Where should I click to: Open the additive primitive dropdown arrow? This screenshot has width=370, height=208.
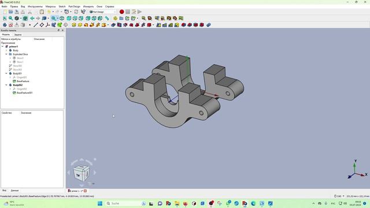(108, 25)
